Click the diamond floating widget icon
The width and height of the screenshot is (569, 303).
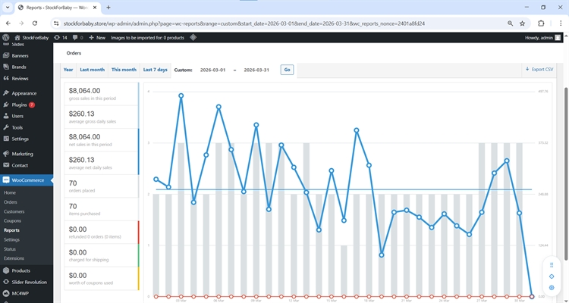[x=552, y=276]
